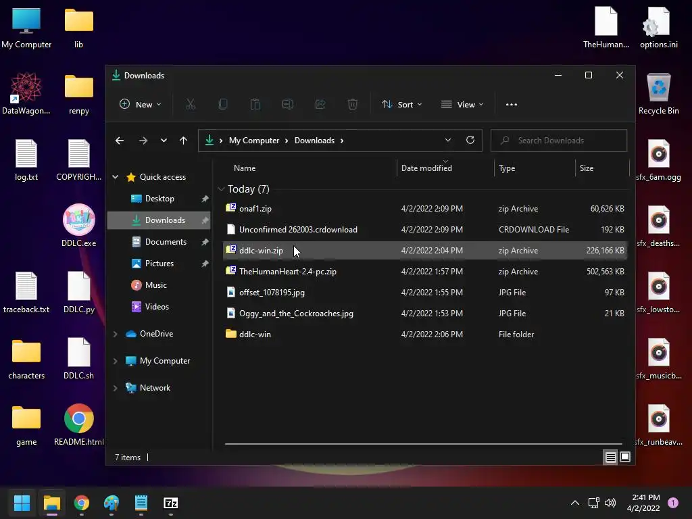Image resolution: width=692 pixels, height=519 pixels.
Task: Click the Paste clipboard icon in toolbar
Action: click(255, 104)
